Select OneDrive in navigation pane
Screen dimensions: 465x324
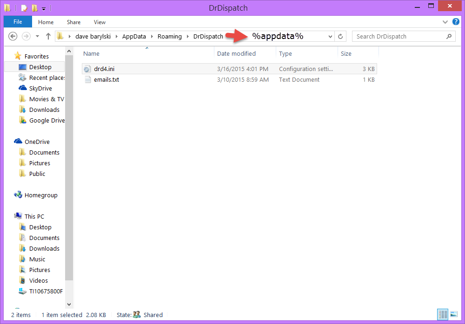(37, 142)
